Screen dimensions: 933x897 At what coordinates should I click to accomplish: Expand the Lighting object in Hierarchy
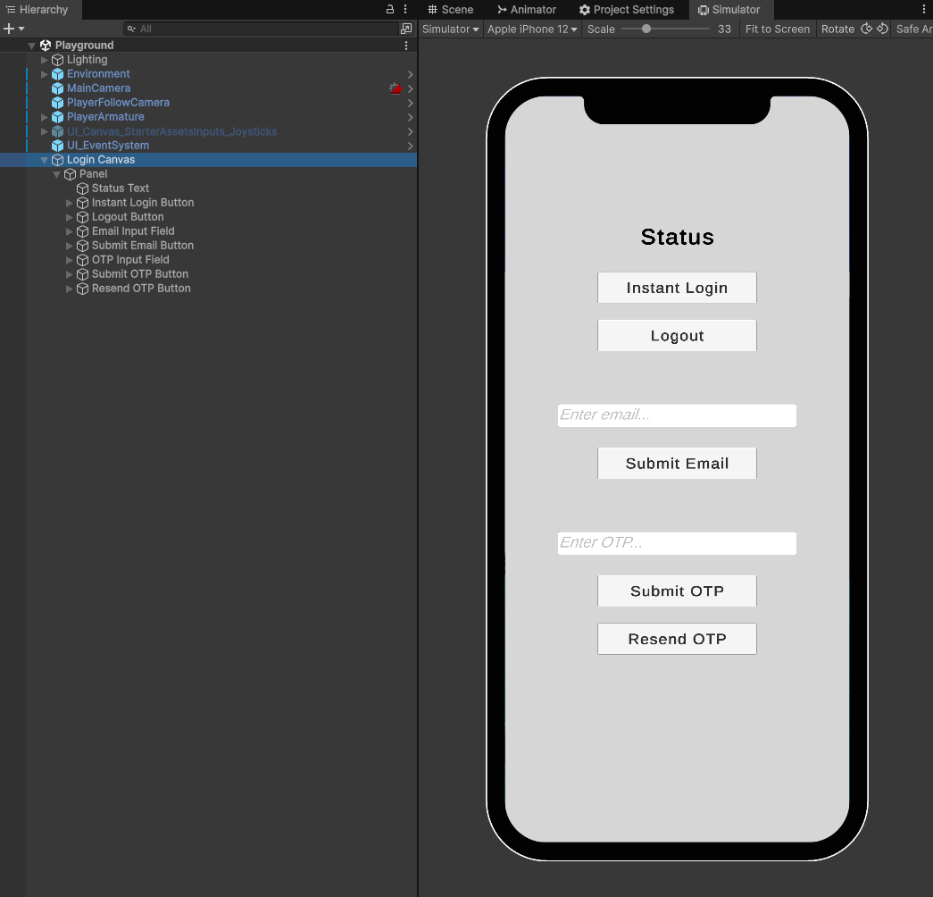pyautogui.click(x=45, y=60)
